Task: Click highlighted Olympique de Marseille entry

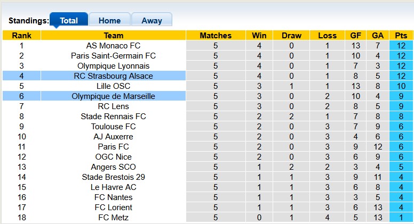Action: pyautogui.click(x=113, y=96)
